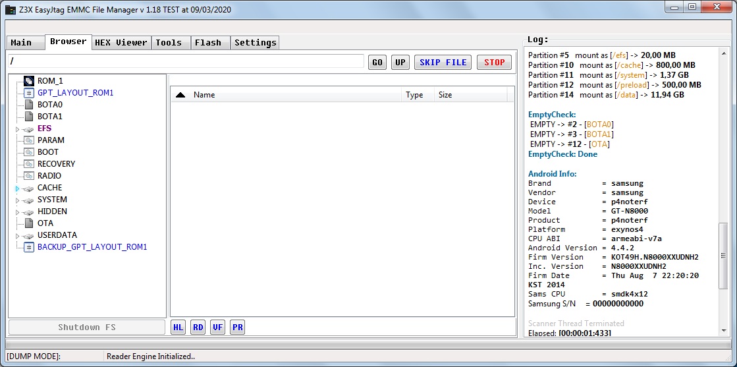Expand the EFS partition tree node
The image size is (737, 367).
[x=18, y=129]
